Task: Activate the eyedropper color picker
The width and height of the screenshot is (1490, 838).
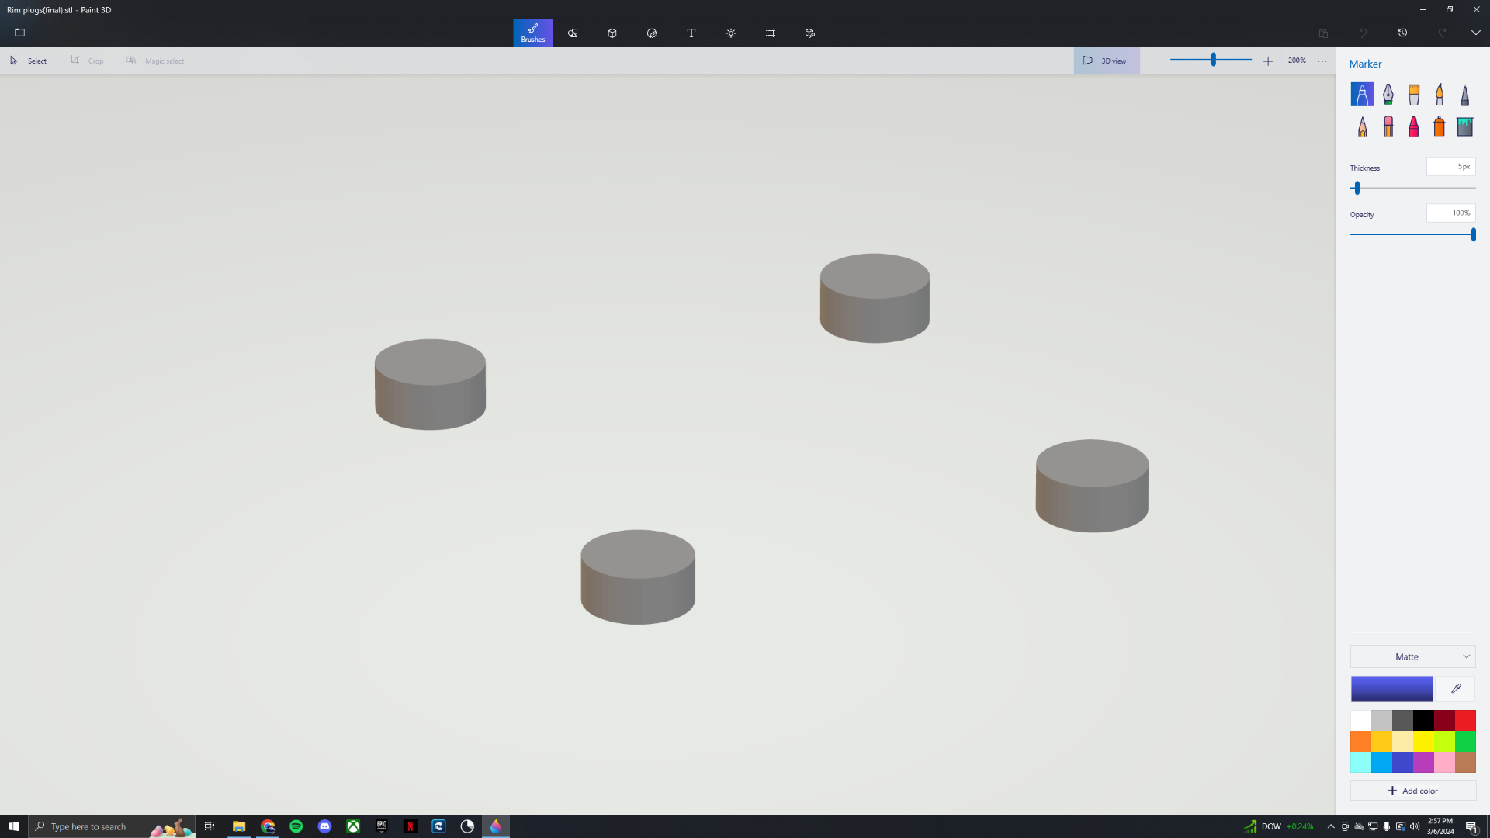Action: pos(1456,688)
